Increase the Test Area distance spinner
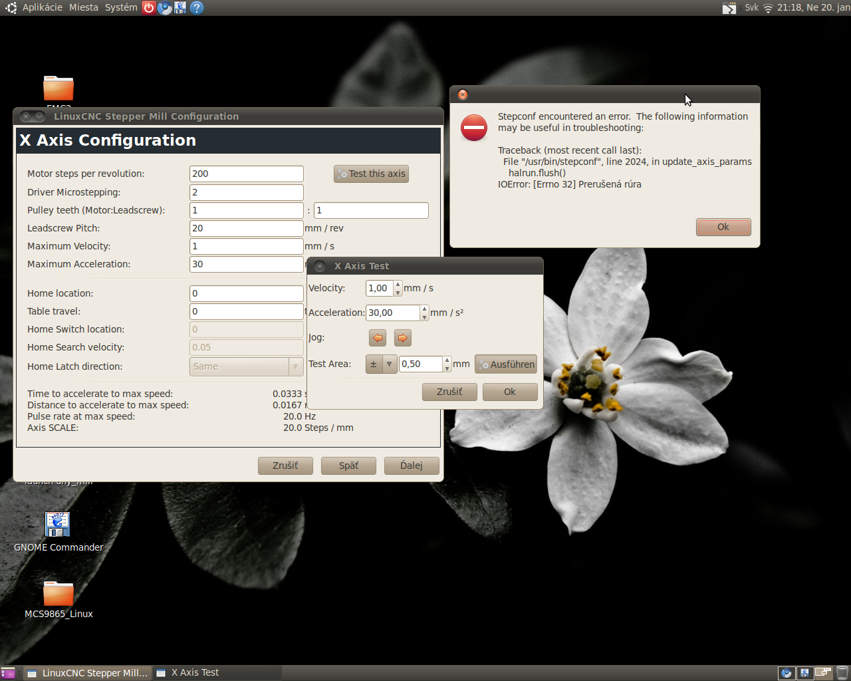This screenshot has width=851, height=681. (447, 360)
